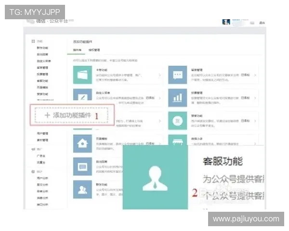
Task: Expand the 自定义菜单 card chevron arrow
Action: tap(159, 98)
